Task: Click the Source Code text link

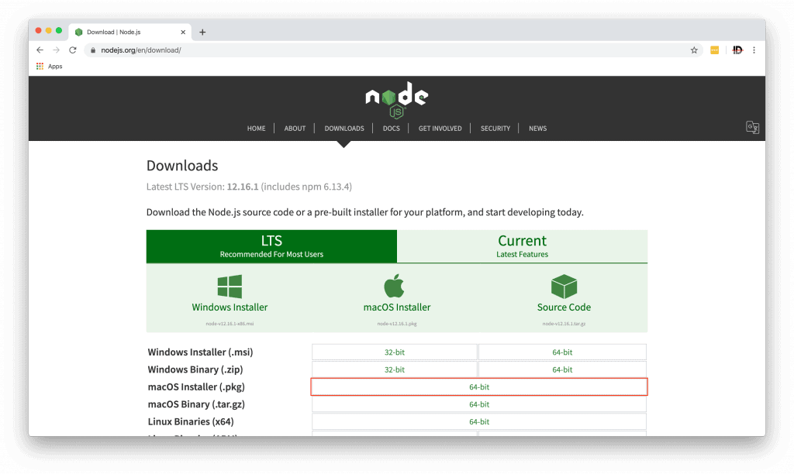Action: [x=564, y=307]
